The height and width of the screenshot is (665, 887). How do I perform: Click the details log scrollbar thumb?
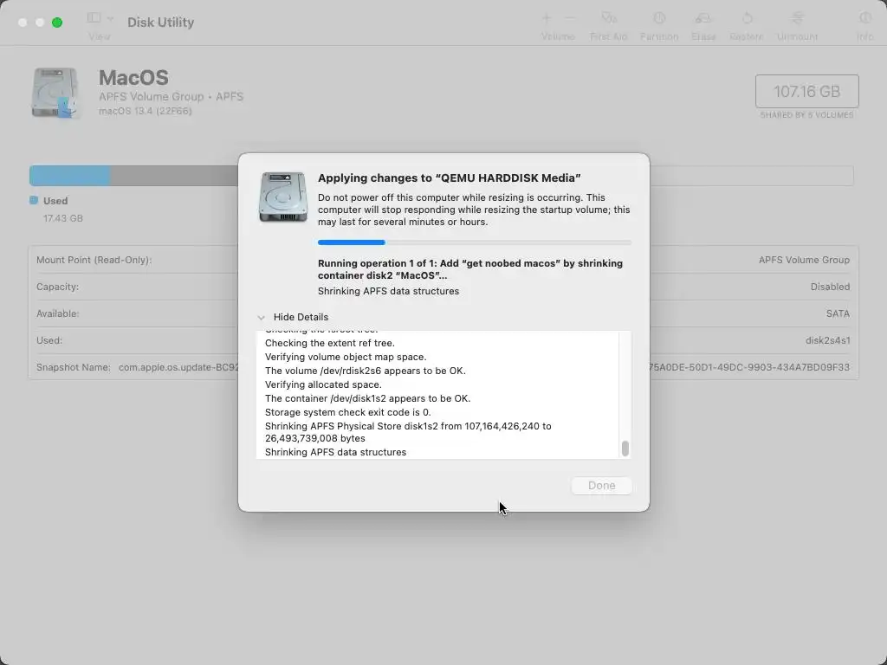pyautogui.click(x=625, y=449)
